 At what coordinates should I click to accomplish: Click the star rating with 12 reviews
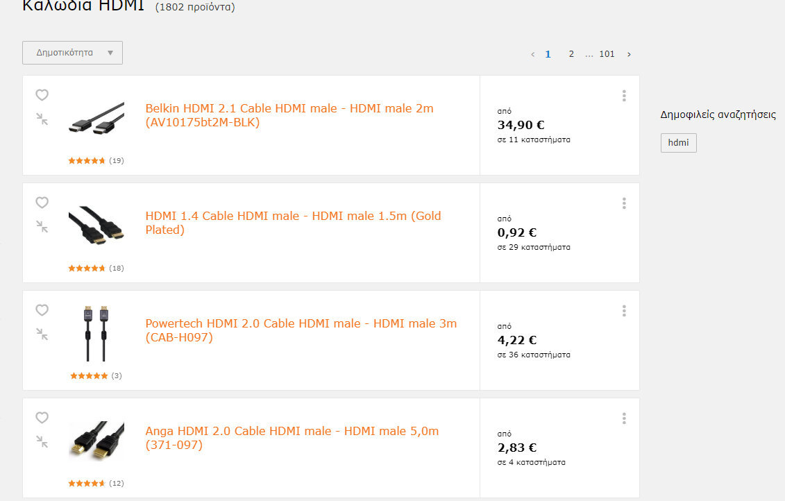(96, 484)
